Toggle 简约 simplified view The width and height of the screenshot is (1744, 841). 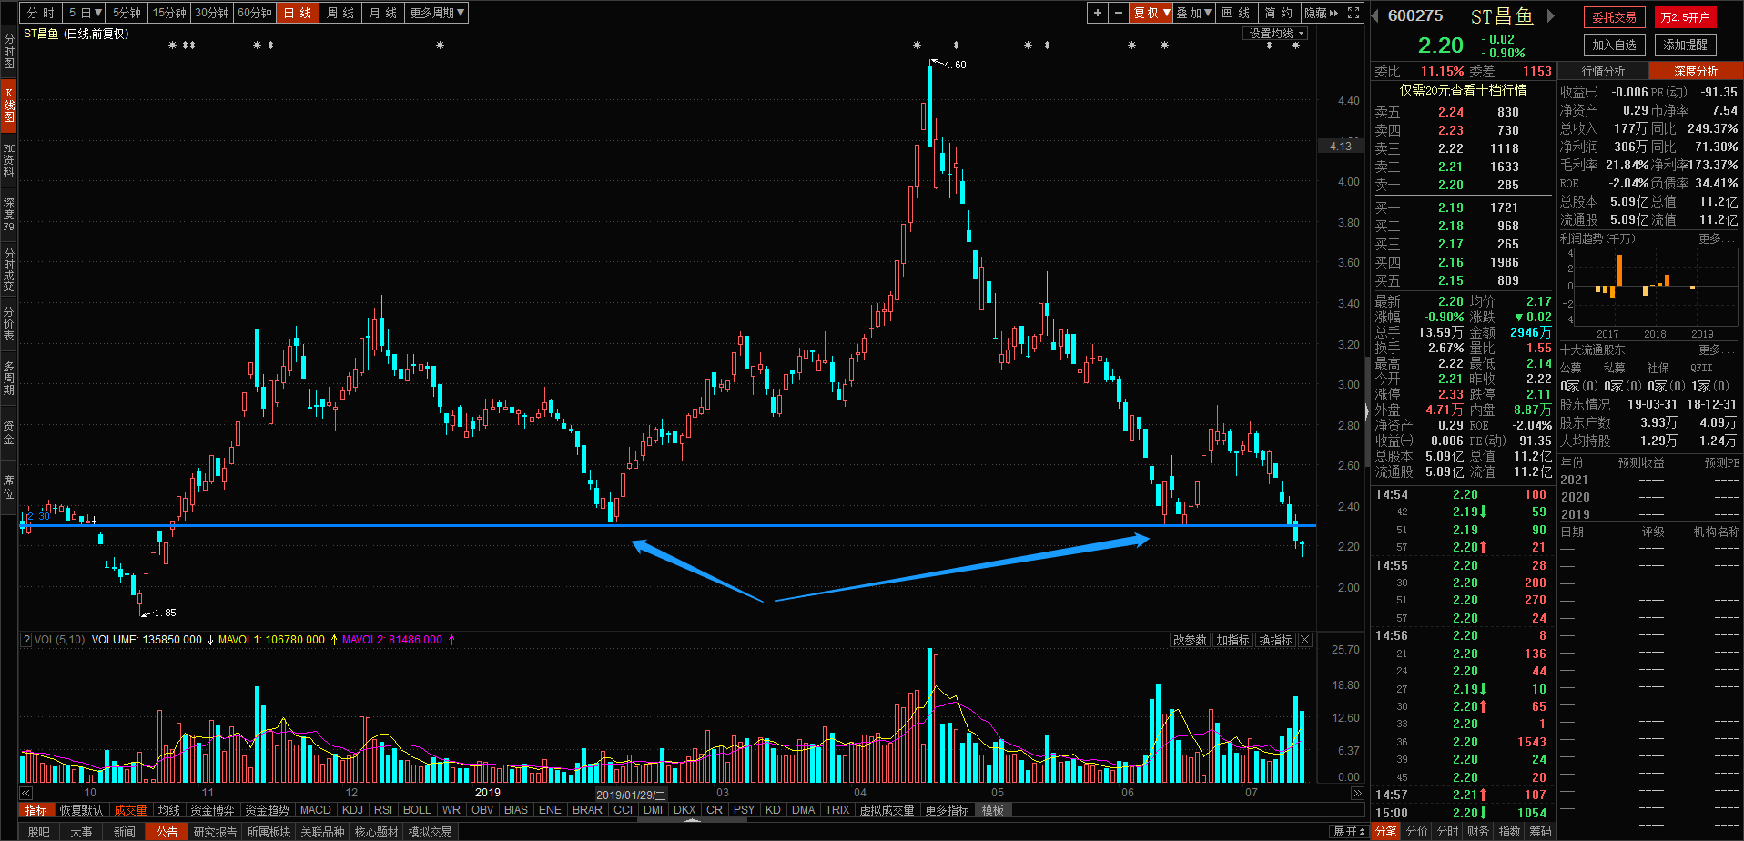pyautogui.click(x=1278, y=13)
